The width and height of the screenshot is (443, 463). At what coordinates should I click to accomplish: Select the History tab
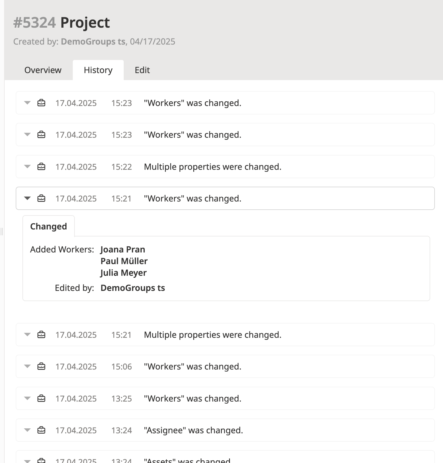coord(98,70)
